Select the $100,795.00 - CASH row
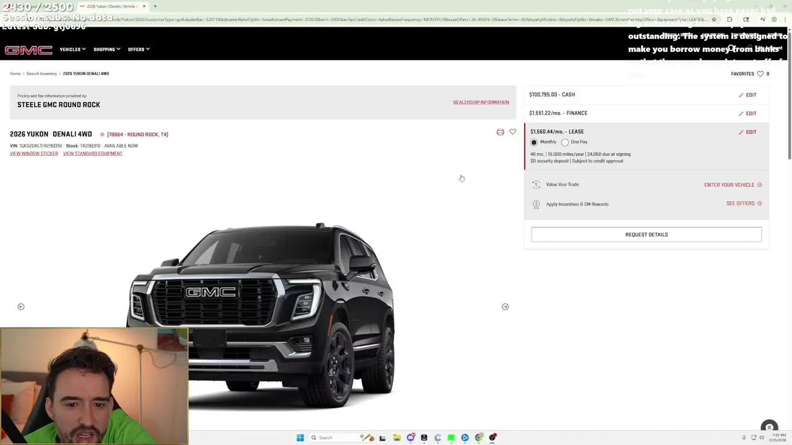The image size is (792, 445). [x=646, y=95]
